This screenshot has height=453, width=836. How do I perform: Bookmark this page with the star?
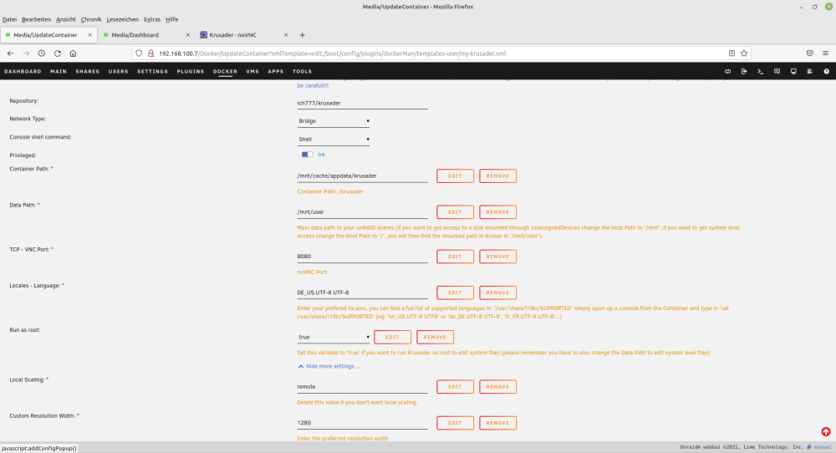[x=744, y=53]
